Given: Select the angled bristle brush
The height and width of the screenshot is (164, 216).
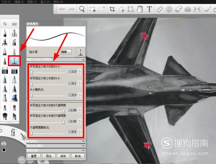Looking at the screenshot, I should point(14,116).
